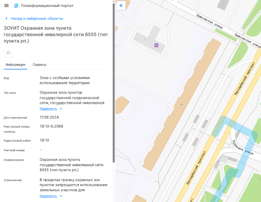
Task: Select the purple square marker on map
Action: 156,45
